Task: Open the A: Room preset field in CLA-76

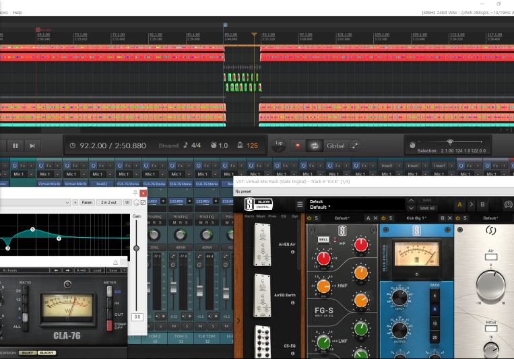Action: click(24, 271)
